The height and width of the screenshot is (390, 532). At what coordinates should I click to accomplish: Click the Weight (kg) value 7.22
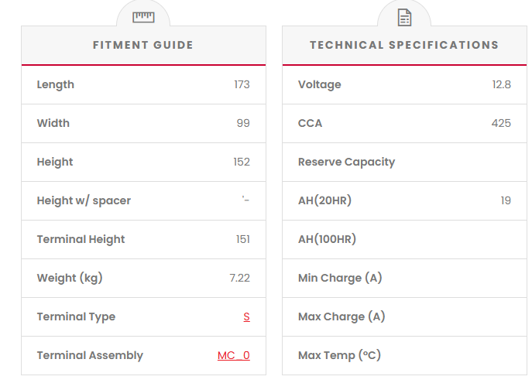[x=239, y=278]
